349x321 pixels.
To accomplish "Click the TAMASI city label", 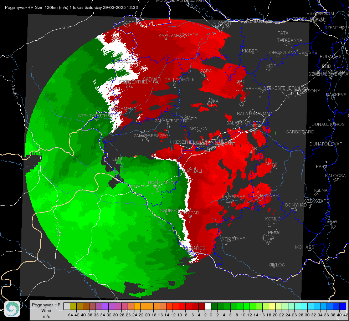I will pyautogui.click(x=271, y=163).
